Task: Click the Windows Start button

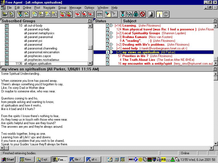Action: pyautogui.click(x=8, y=159)
